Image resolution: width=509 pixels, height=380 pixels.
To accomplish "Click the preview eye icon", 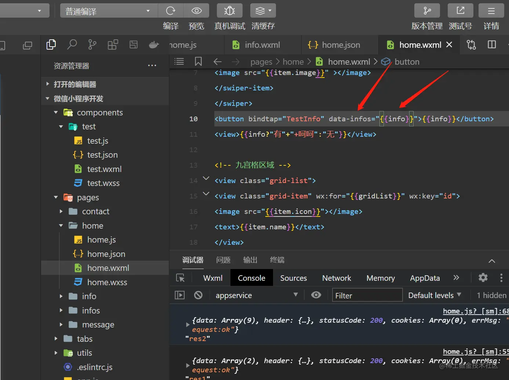I will click(197, 11).
